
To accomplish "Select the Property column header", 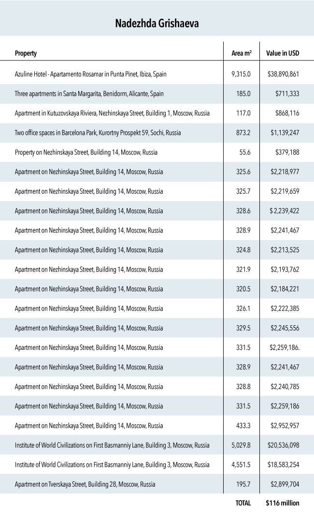I will point(26,53).
